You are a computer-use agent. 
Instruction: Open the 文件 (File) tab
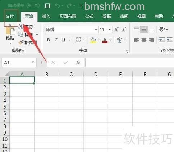10,16
